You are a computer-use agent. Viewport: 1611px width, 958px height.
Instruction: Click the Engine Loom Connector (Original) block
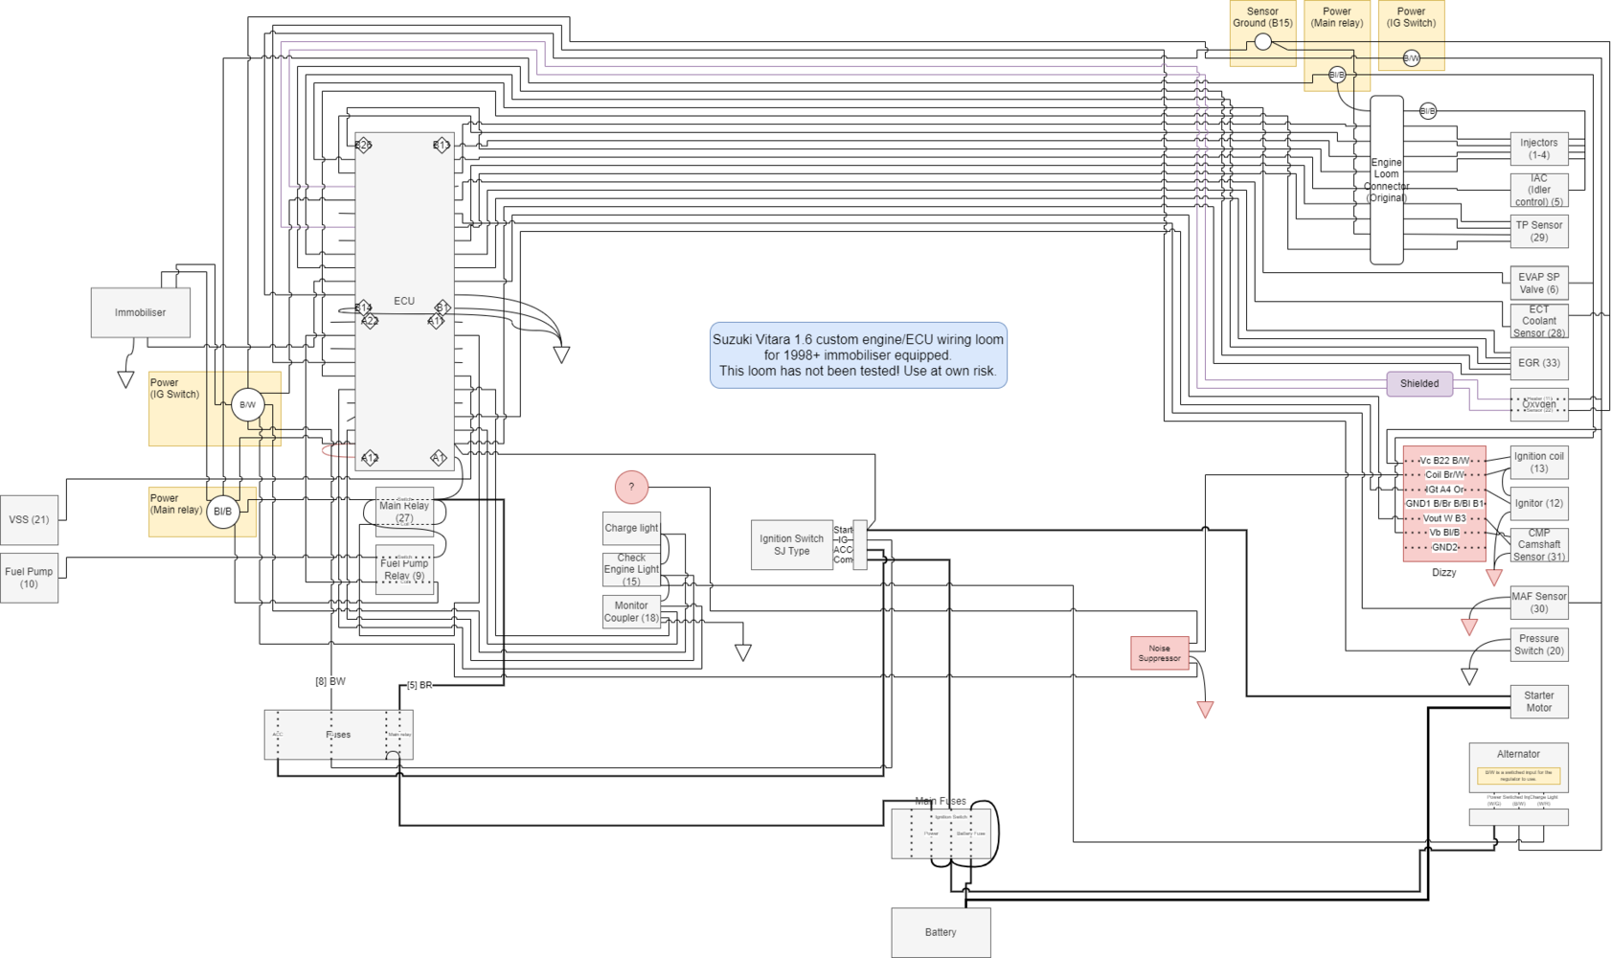pos(1386,180)
